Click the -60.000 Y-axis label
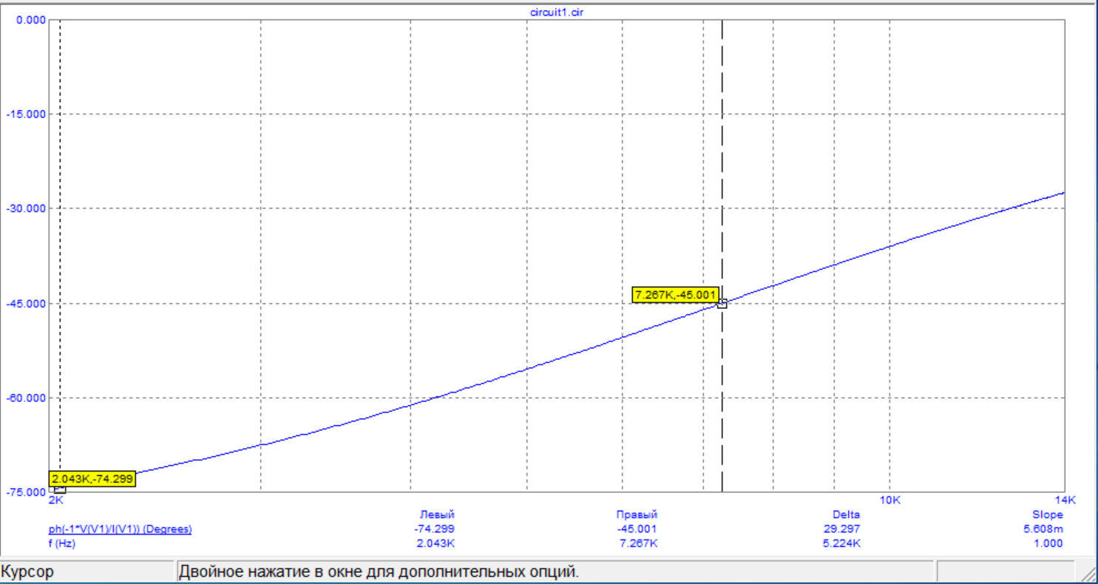Screen dimensions: 1098x584 coord(27,398)
